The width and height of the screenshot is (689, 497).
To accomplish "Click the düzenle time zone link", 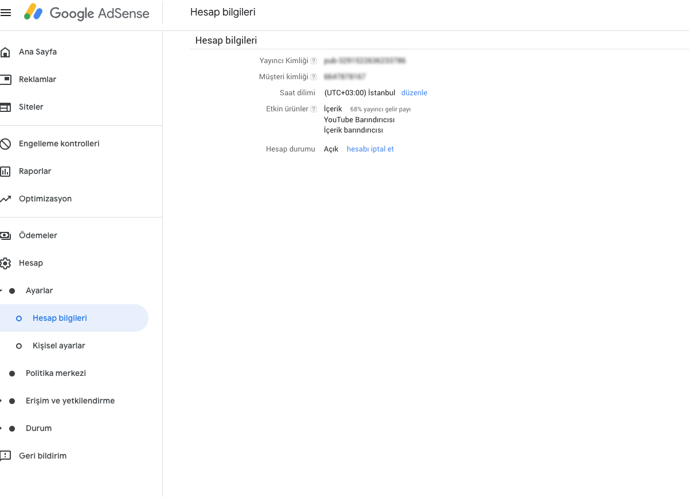I will pos(414,93).
